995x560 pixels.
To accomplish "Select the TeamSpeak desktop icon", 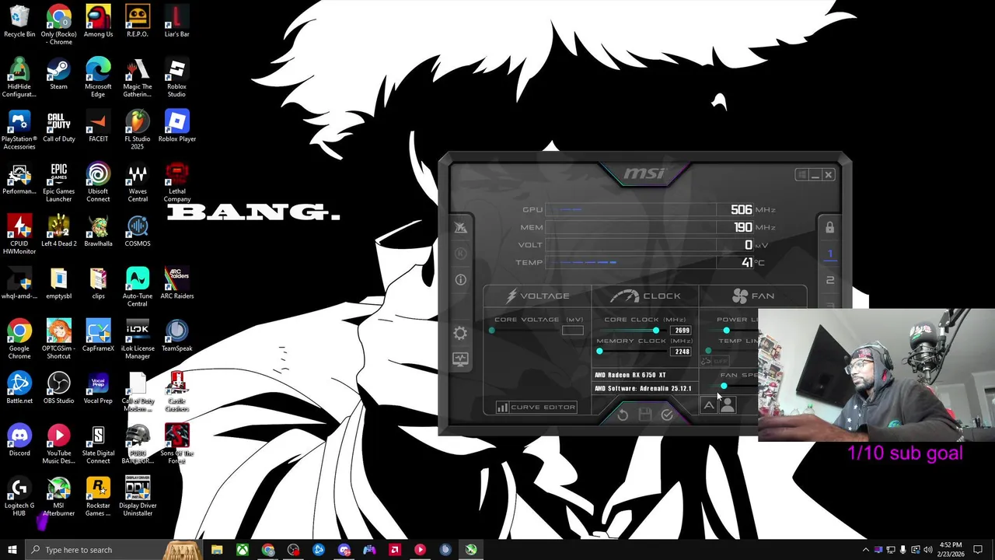I will coord(176,336).
